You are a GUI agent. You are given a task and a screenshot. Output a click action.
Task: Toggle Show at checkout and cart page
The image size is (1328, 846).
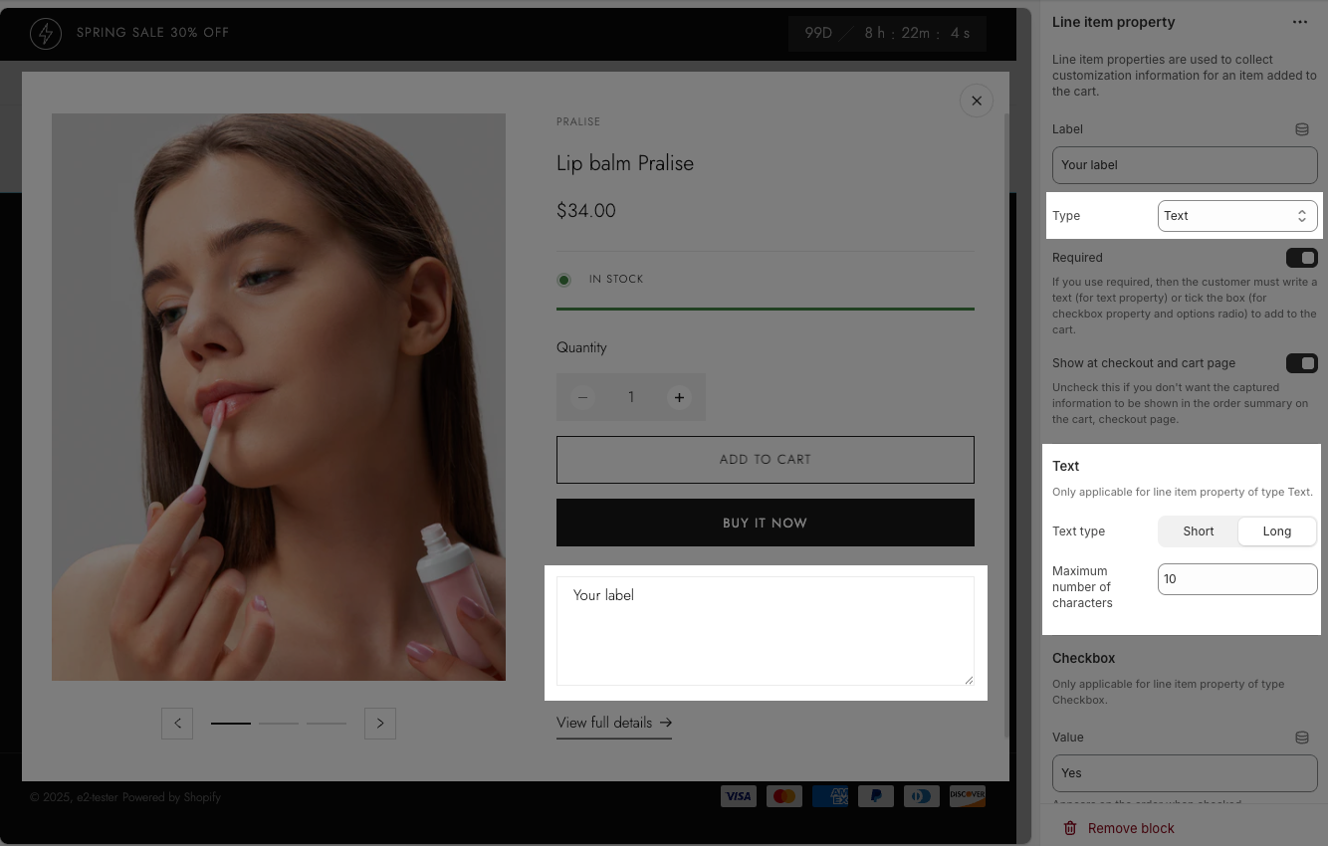(x=1301, y=363)
